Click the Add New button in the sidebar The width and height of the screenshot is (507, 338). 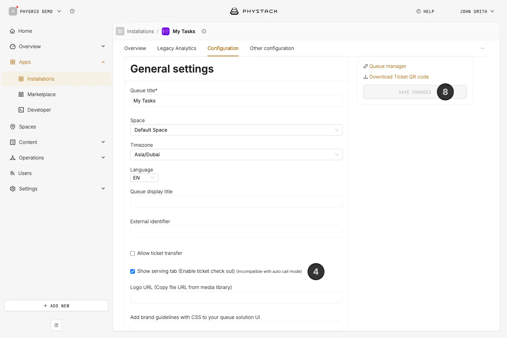click(56, 306)
